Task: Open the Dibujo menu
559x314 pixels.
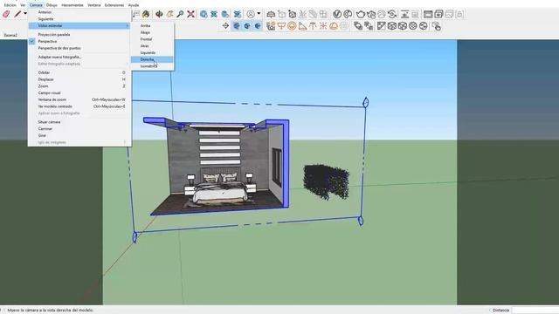Action: coord(52,5)
